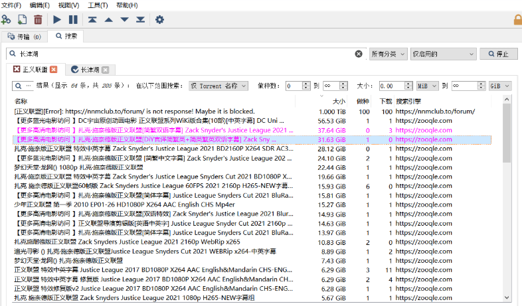
Task: Select the nnmclub.to error result row
Action: (x=252, y=112)
